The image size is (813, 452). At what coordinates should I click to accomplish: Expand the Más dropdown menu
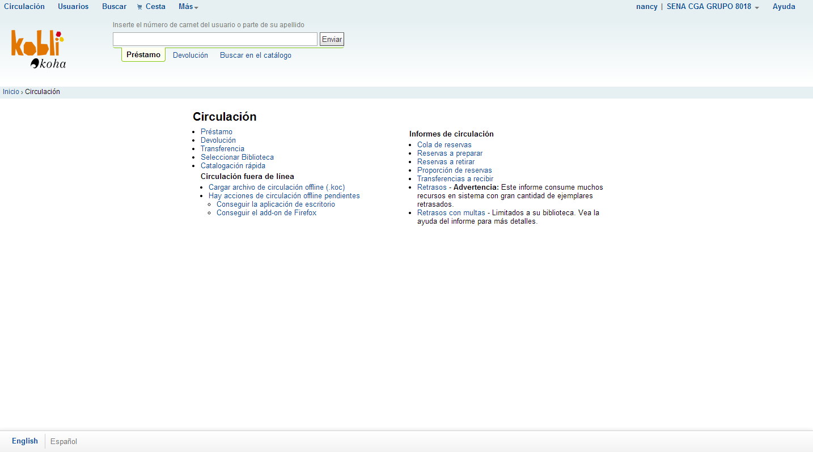click(188, 7)
